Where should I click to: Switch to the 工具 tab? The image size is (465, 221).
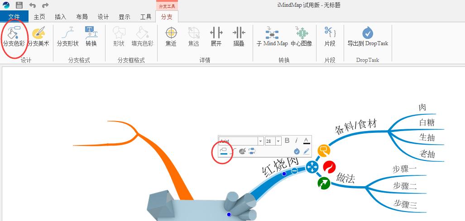(x=146, y=17)
